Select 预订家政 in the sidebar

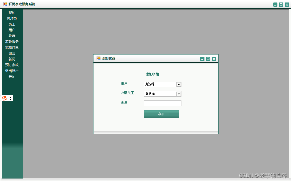(12, 65)
